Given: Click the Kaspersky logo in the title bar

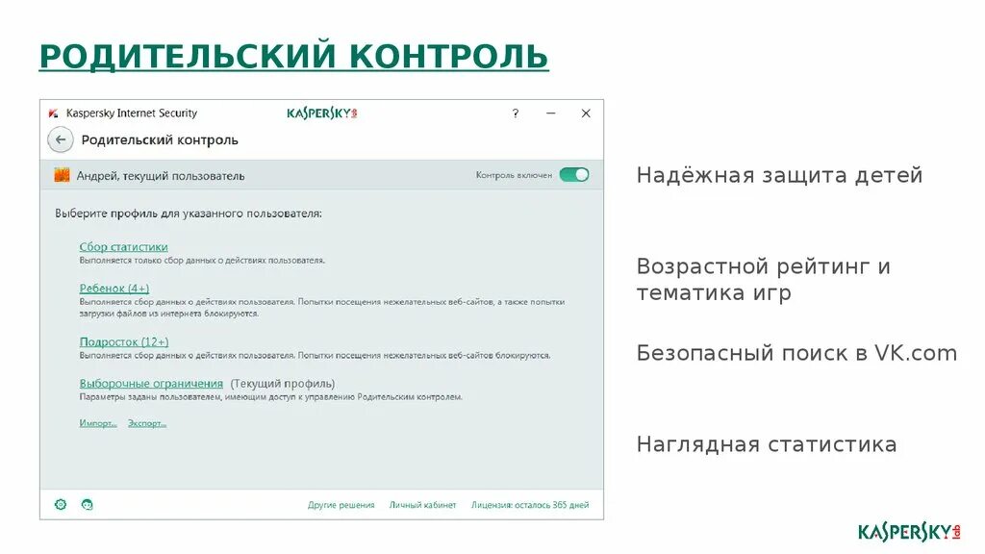Looking at the screenshot, I should [x=321, y=113].
